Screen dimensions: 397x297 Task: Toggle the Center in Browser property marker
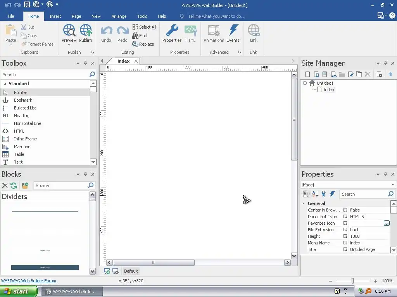(345, 210)
